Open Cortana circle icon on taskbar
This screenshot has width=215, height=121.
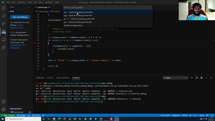pyautogui.click(x=44, y=119)
